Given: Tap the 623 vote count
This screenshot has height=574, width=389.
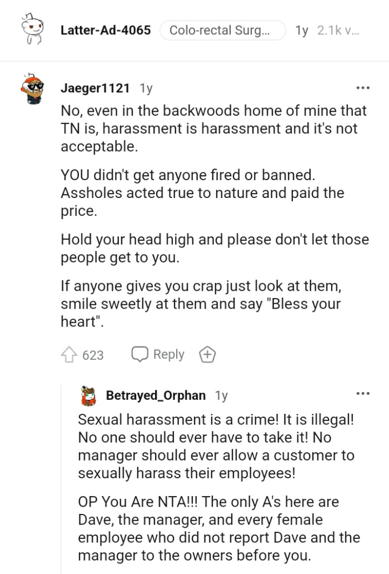Looking at the screenshot, I should click(x=93, y=355).
